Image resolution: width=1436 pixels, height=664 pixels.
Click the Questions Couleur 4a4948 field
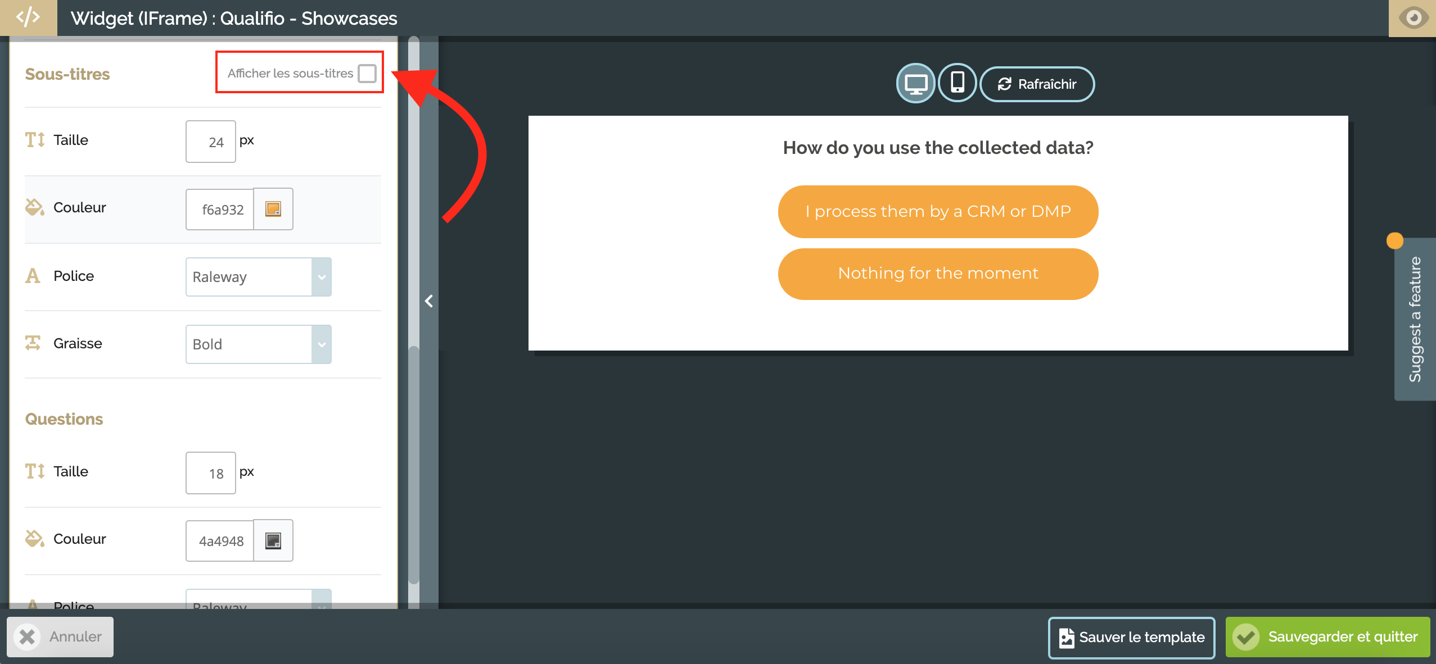tap(220, 540)
